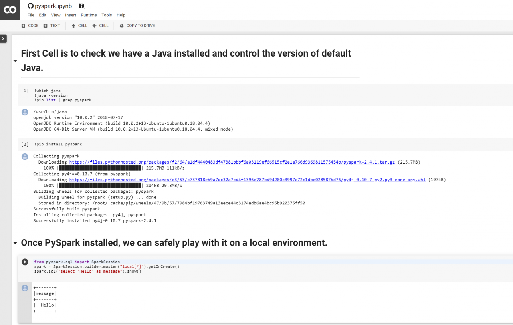Collapse the 'Once PySpark installed' section
The image size is (513, 325).
pos(15,243)
